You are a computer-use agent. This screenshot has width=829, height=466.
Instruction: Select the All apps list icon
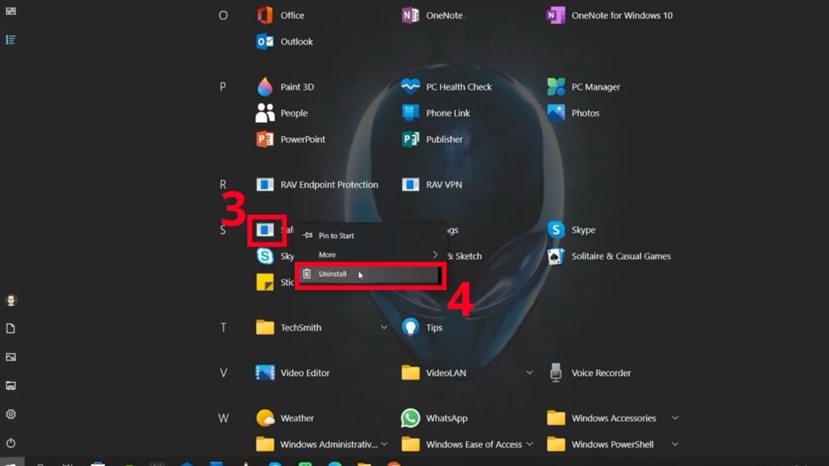[x=10, y=40]
